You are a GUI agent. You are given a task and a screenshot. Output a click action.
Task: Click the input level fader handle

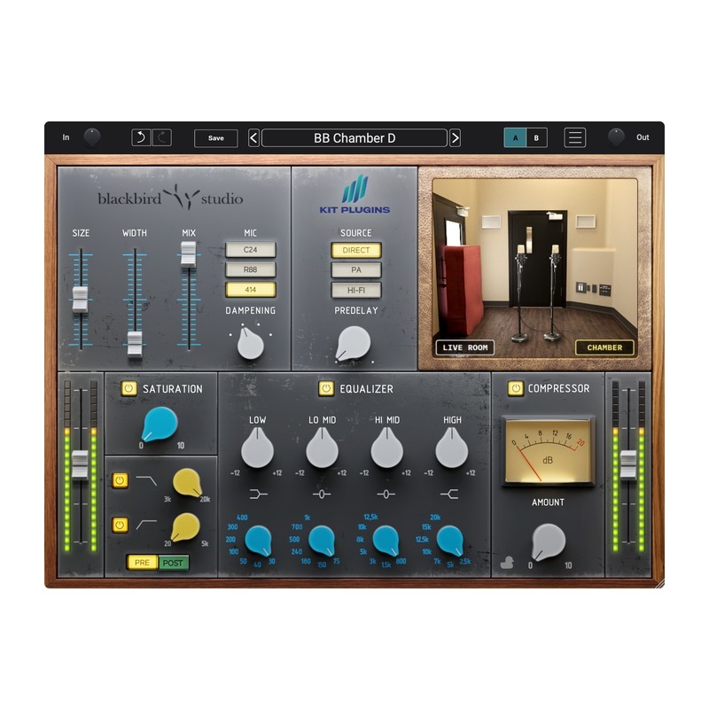(81, 464)
